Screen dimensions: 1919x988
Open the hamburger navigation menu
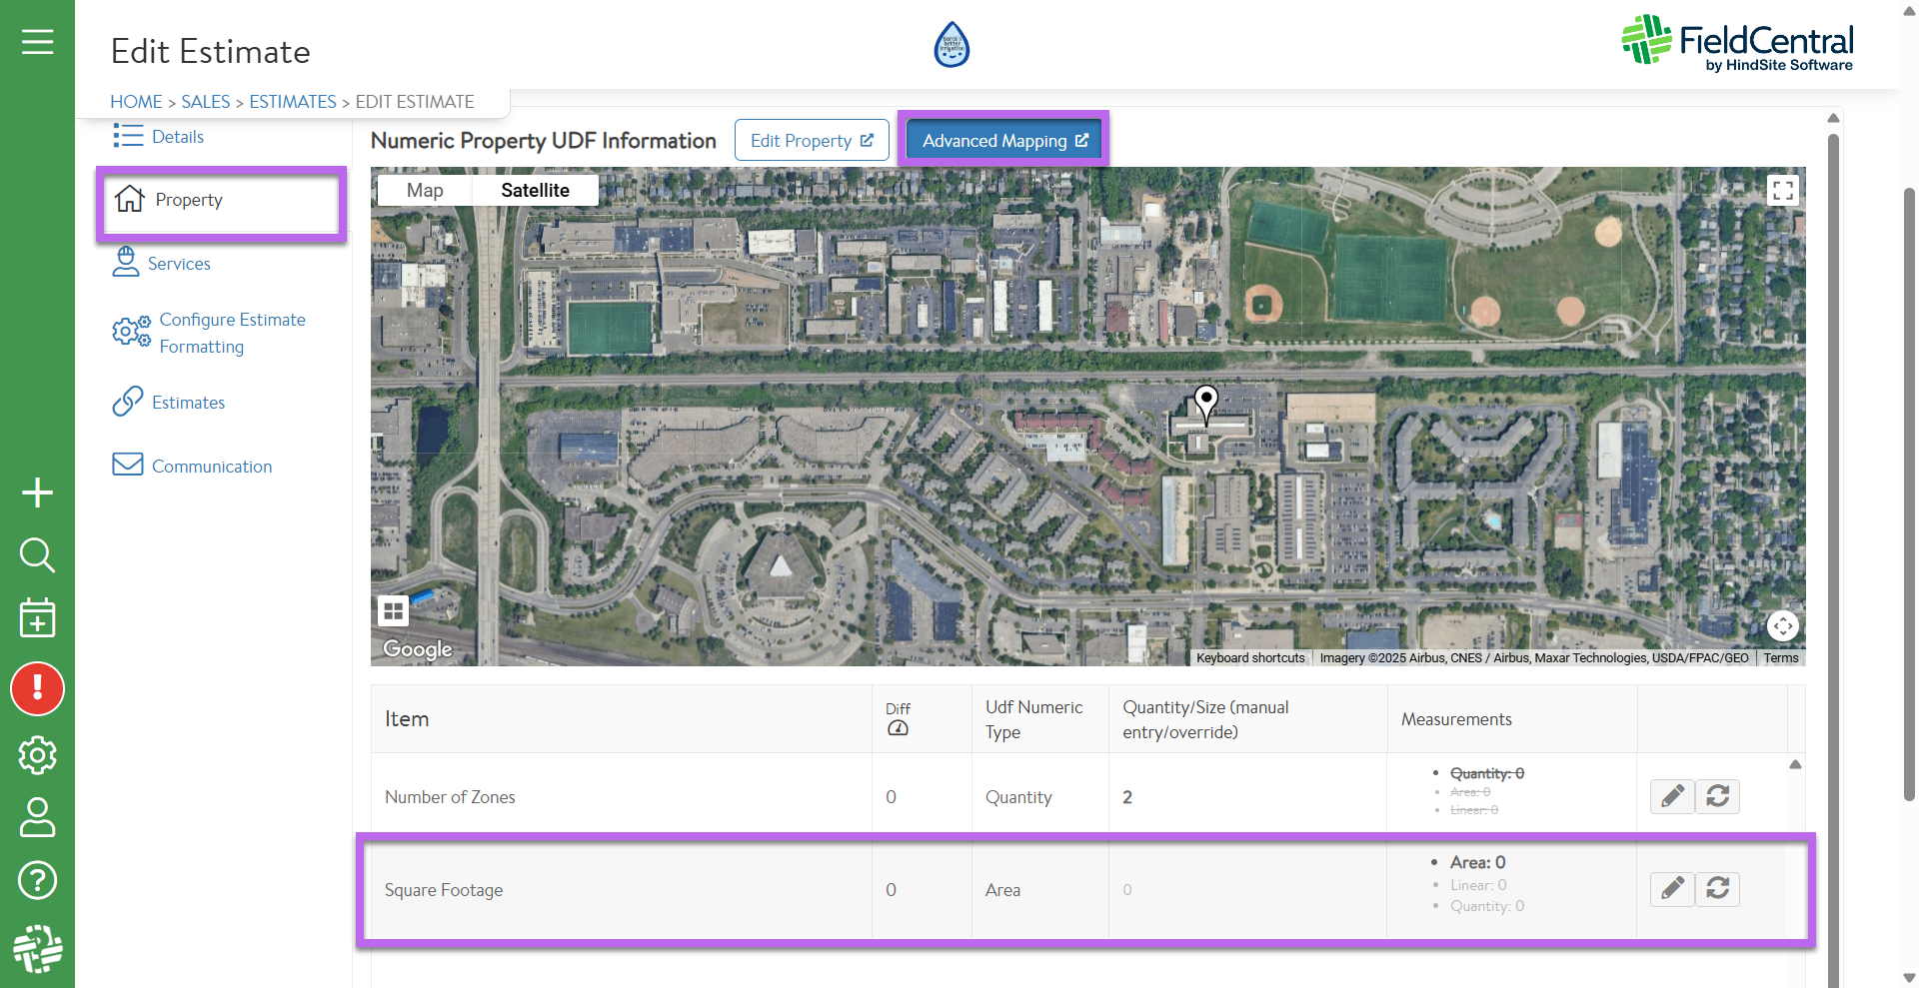[37, 42]
